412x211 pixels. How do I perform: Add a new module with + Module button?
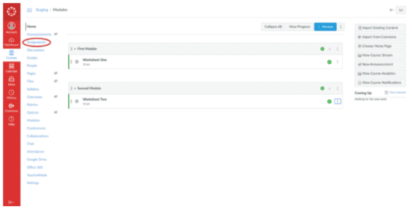(x=325, y=27)
